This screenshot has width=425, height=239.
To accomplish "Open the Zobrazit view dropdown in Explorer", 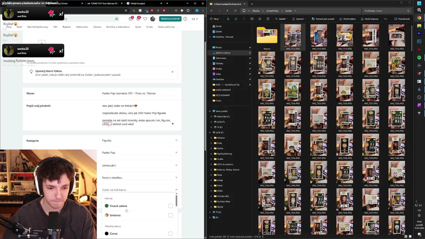I will [300, 19].
